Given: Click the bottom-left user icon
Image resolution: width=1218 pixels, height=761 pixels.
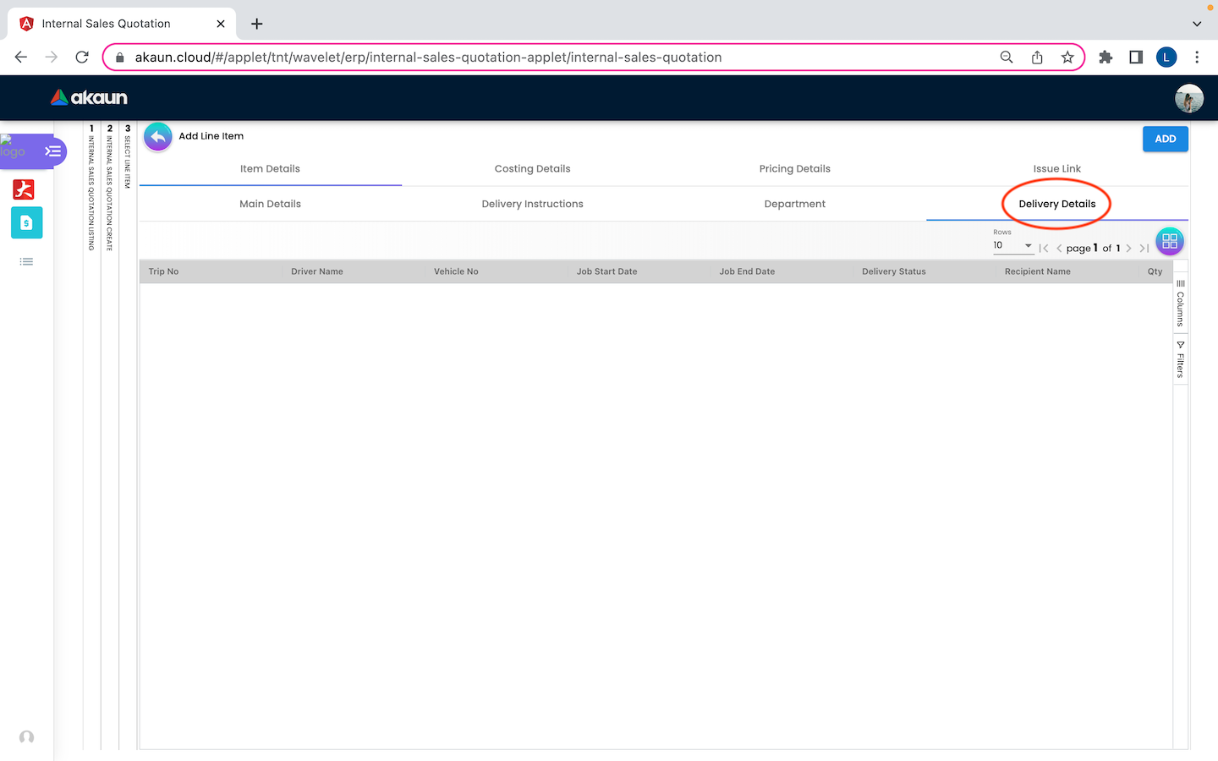Looking at the screenshot, I should coord(26,737).
